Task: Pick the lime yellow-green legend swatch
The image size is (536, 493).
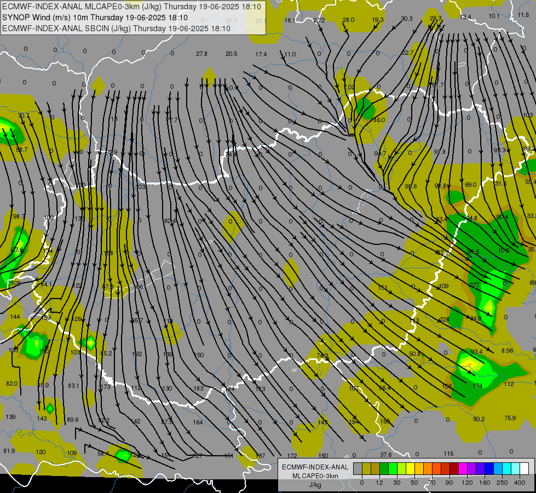Action: pyautogui.click(x=402, y=468)
